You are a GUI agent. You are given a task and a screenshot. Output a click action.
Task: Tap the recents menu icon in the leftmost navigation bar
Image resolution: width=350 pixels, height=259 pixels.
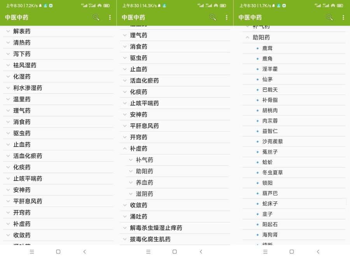(x=32, y=252)
